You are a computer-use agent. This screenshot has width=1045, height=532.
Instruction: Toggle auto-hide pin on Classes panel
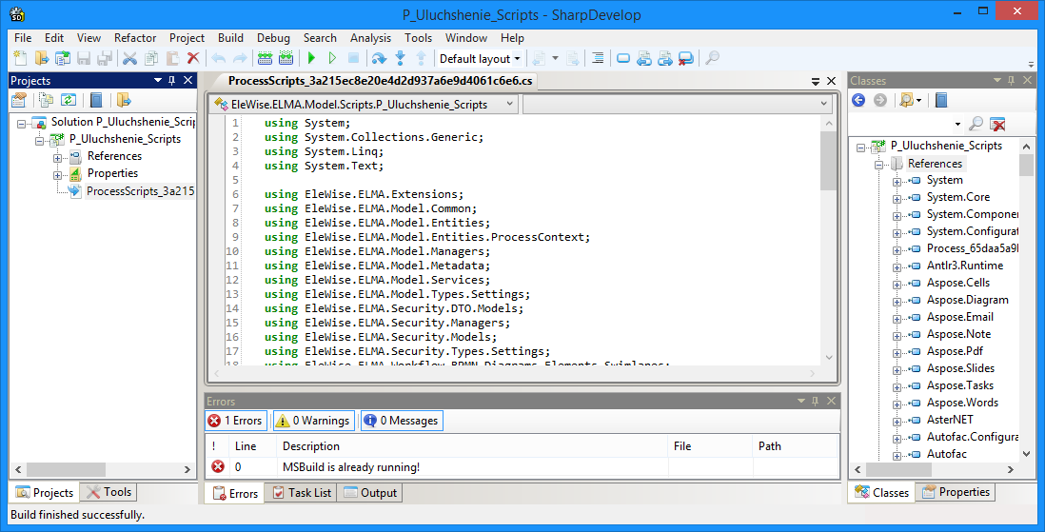1011,80
